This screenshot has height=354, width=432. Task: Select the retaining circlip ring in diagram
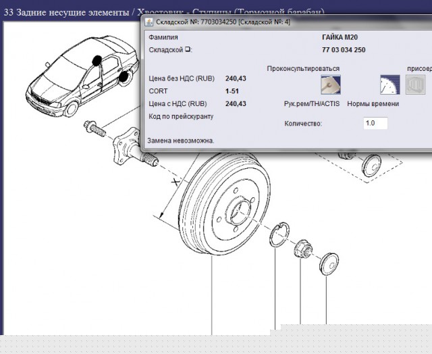click(279, 234)
